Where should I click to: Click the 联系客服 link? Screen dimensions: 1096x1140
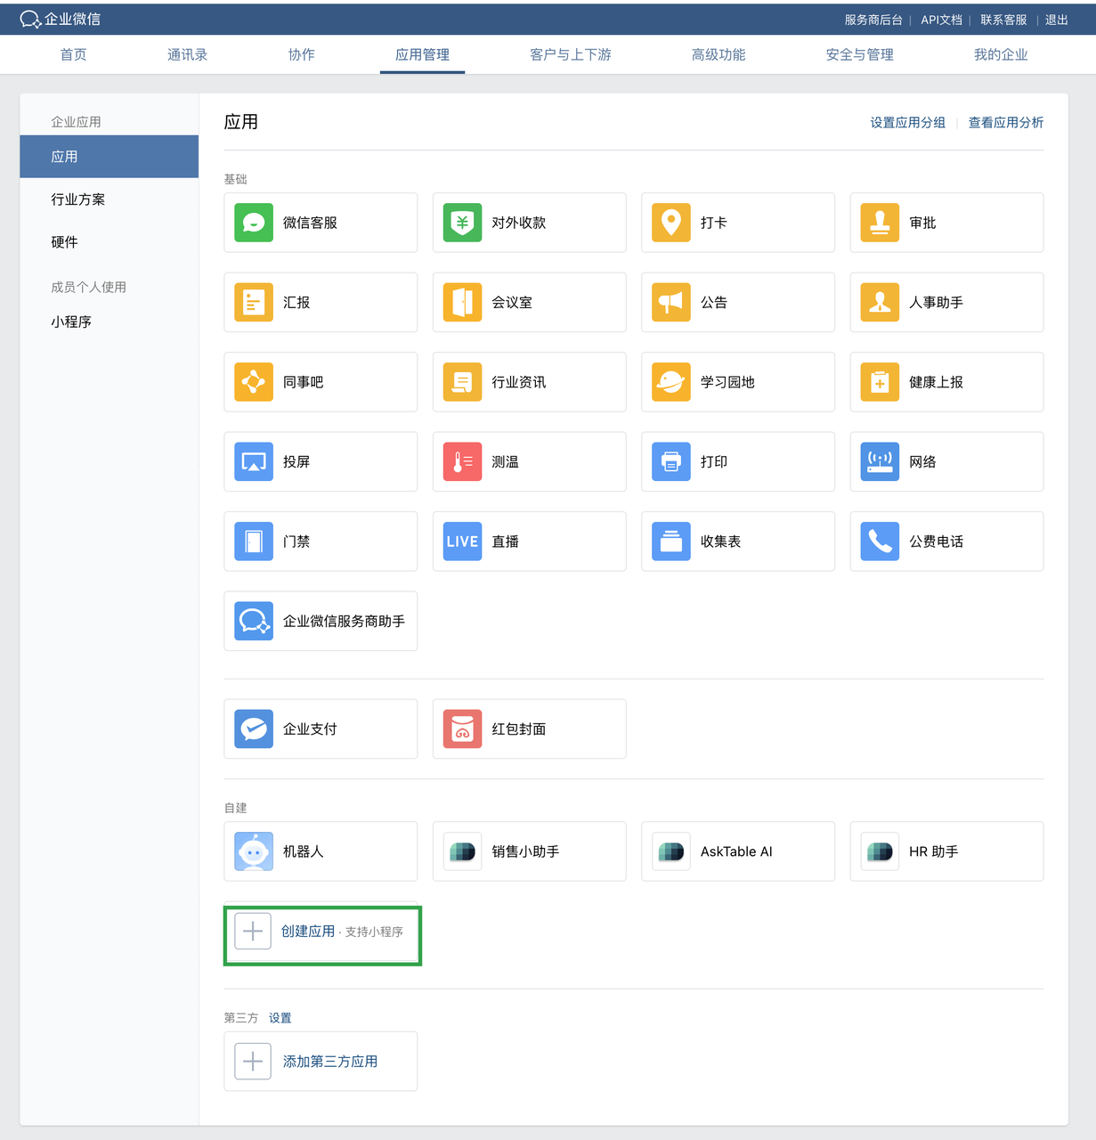1003,20
